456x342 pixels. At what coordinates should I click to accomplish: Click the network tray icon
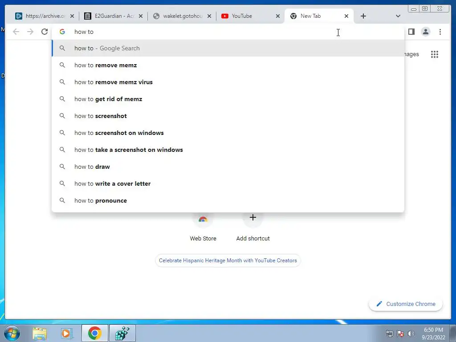point(389,334)
